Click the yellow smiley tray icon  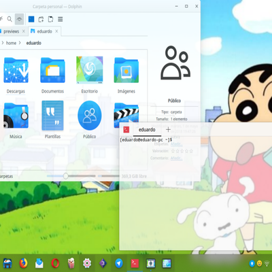260,263
